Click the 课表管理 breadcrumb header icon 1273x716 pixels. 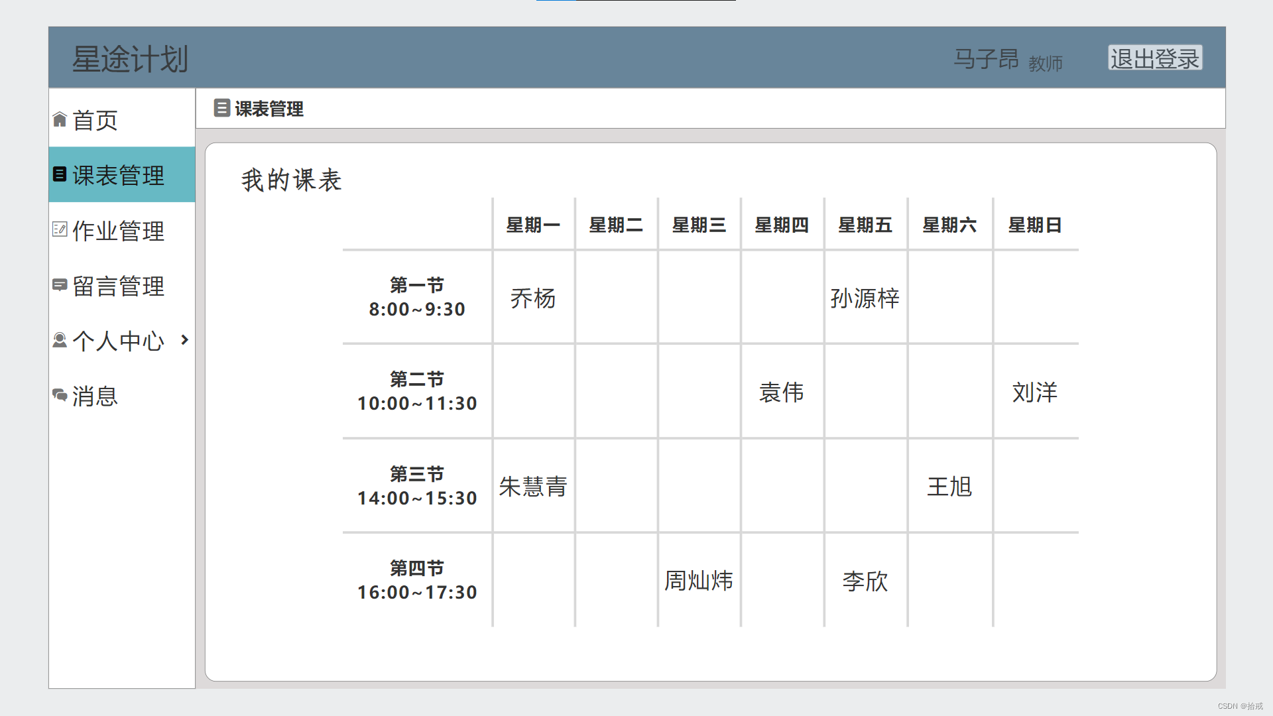pos(221,108)
